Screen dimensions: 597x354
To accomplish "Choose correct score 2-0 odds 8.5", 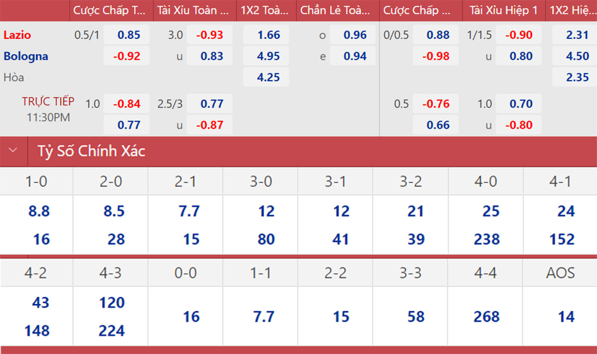I will click(113, 211).
